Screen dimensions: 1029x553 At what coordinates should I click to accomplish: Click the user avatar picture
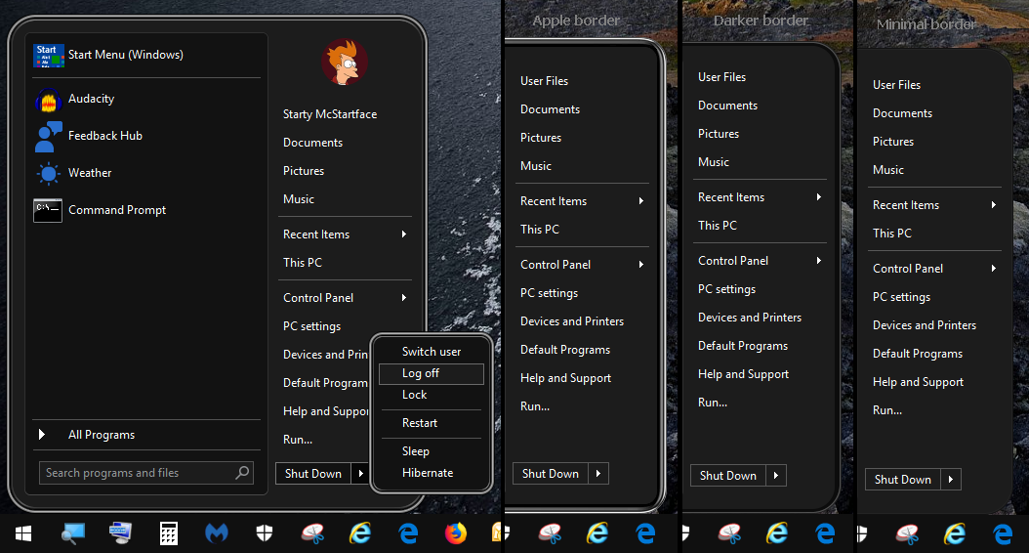[344, 64]
